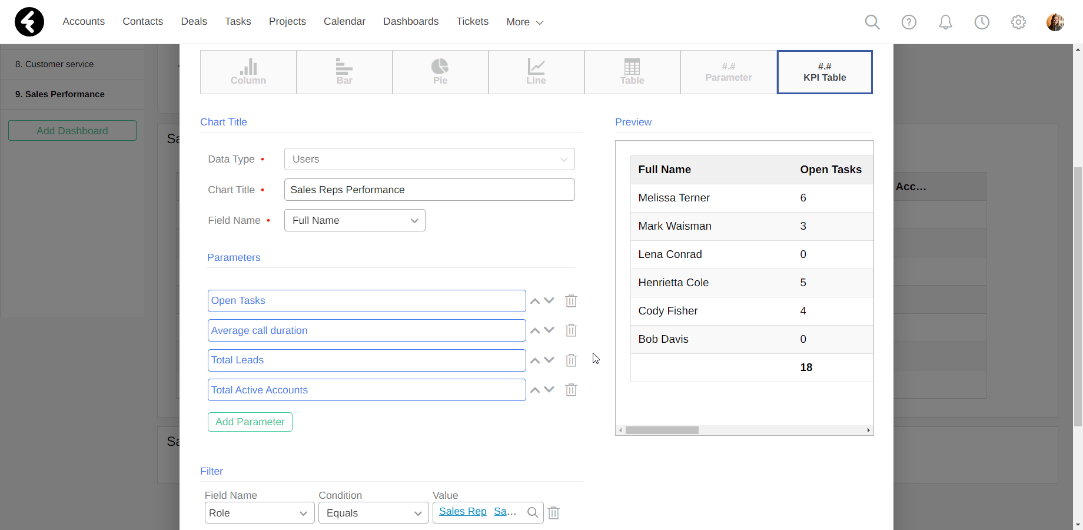Viewport: 1083px width, 530px height.
Task: Open the filter Role field dropdown
Action: coord(260,513)
